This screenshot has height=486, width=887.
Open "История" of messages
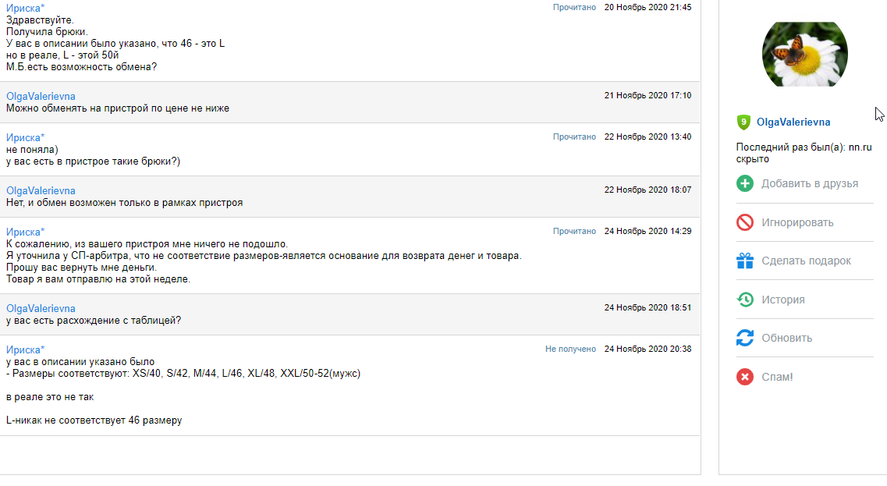(783, 300)
